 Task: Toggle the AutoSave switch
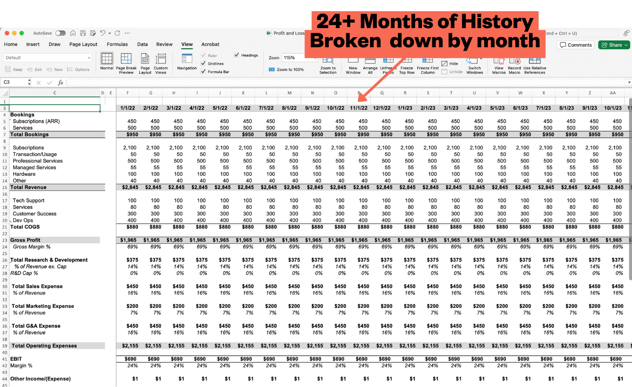pos(60,33)
